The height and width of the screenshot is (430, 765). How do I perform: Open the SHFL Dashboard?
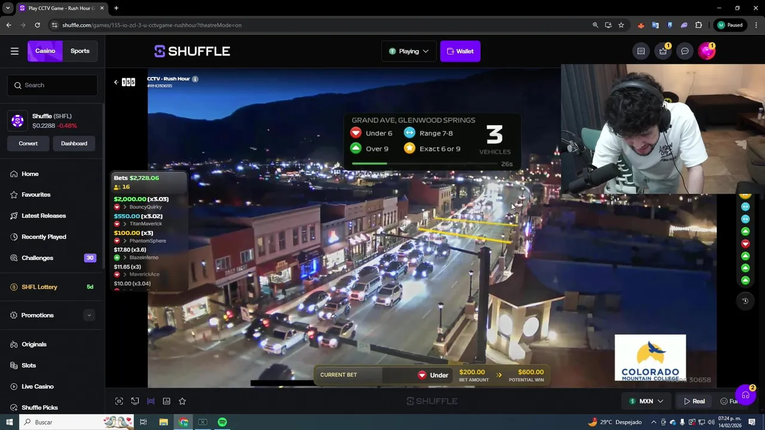(74, 143)
